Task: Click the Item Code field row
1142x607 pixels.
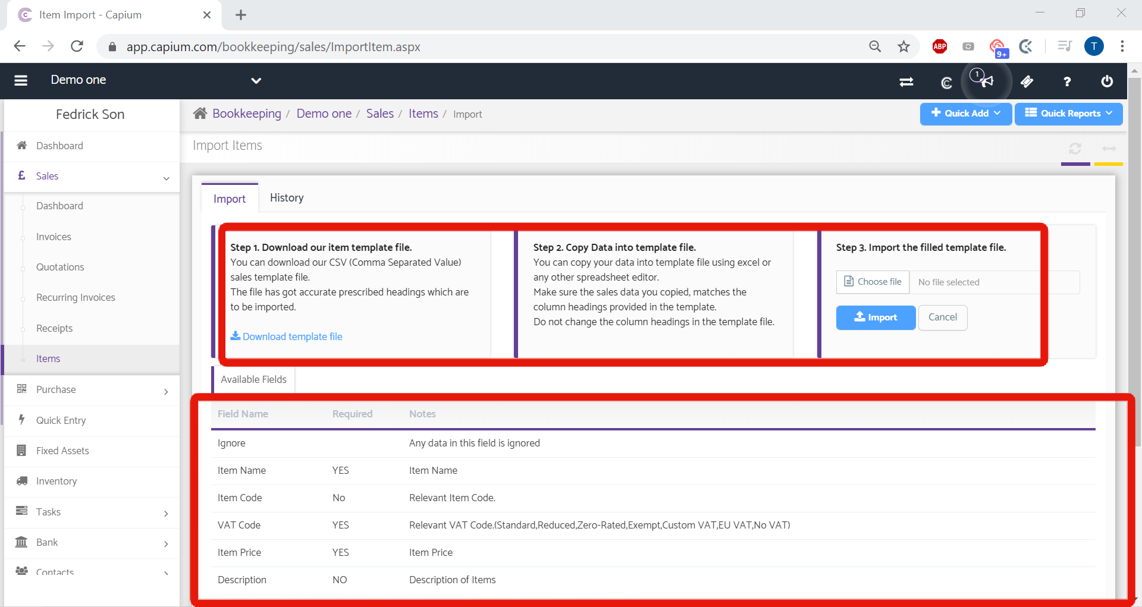Action: (653, 498)
